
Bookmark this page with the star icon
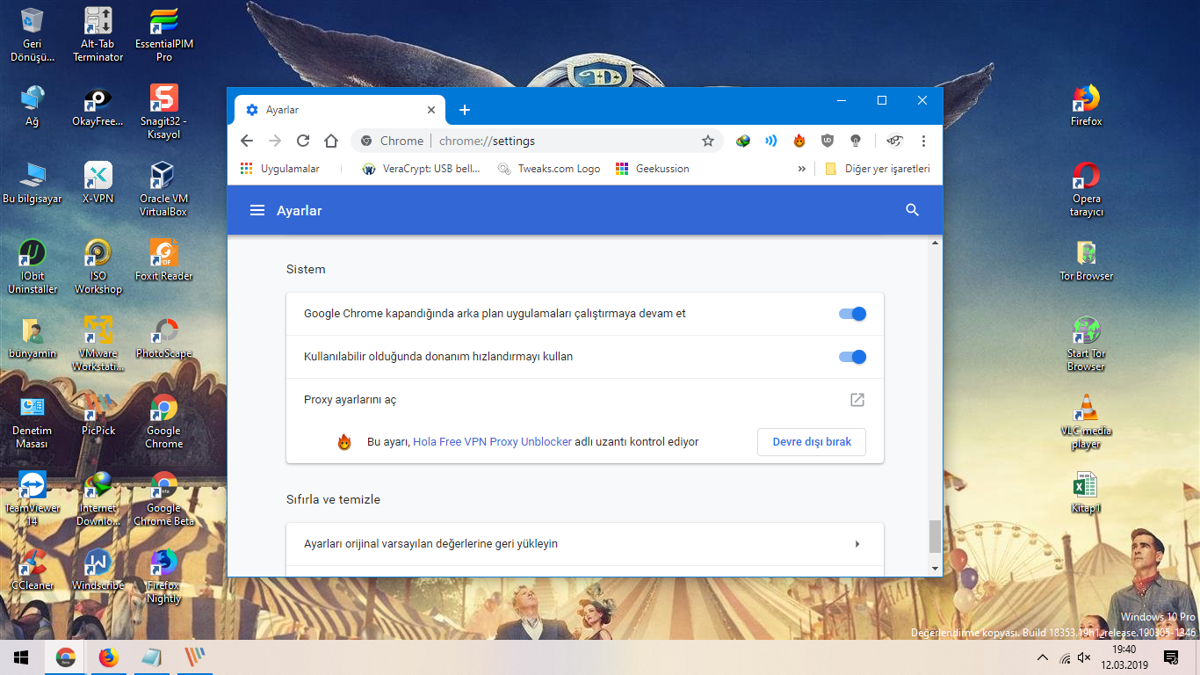(707, 141)
